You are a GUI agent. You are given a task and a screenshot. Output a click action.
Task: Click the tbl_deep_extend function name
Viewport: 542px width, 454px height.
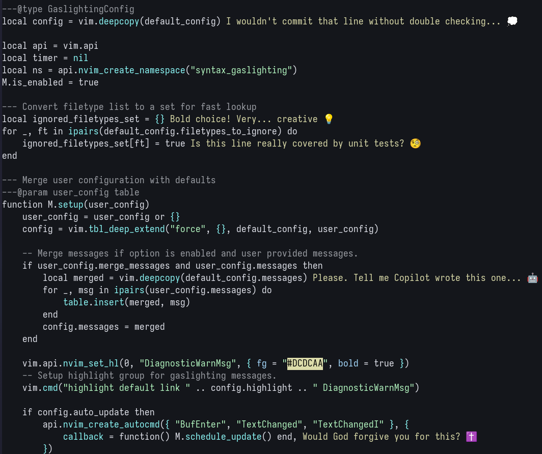click(x=124, y=229)
